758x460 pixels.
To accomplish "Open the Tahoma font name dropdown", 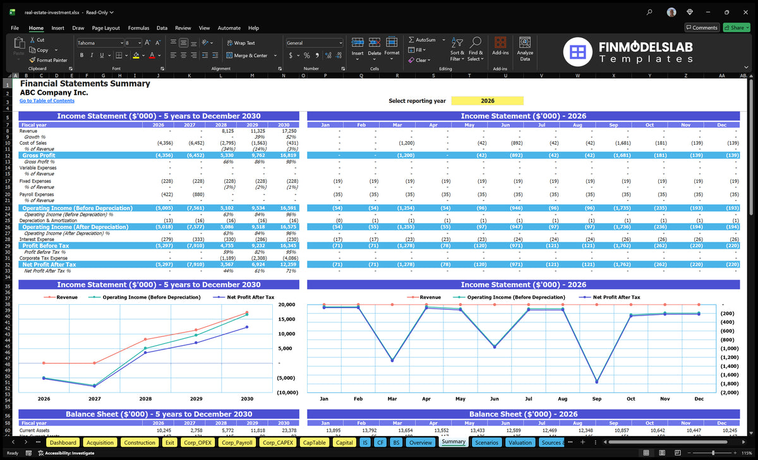I will (121, 43).
